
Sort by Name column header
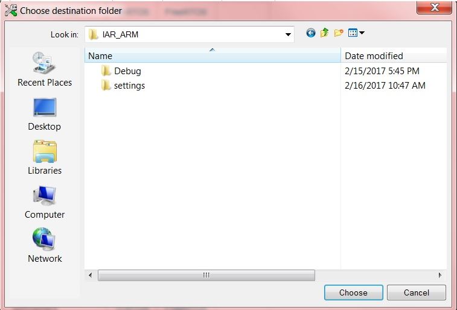click(x=211, y=56)
